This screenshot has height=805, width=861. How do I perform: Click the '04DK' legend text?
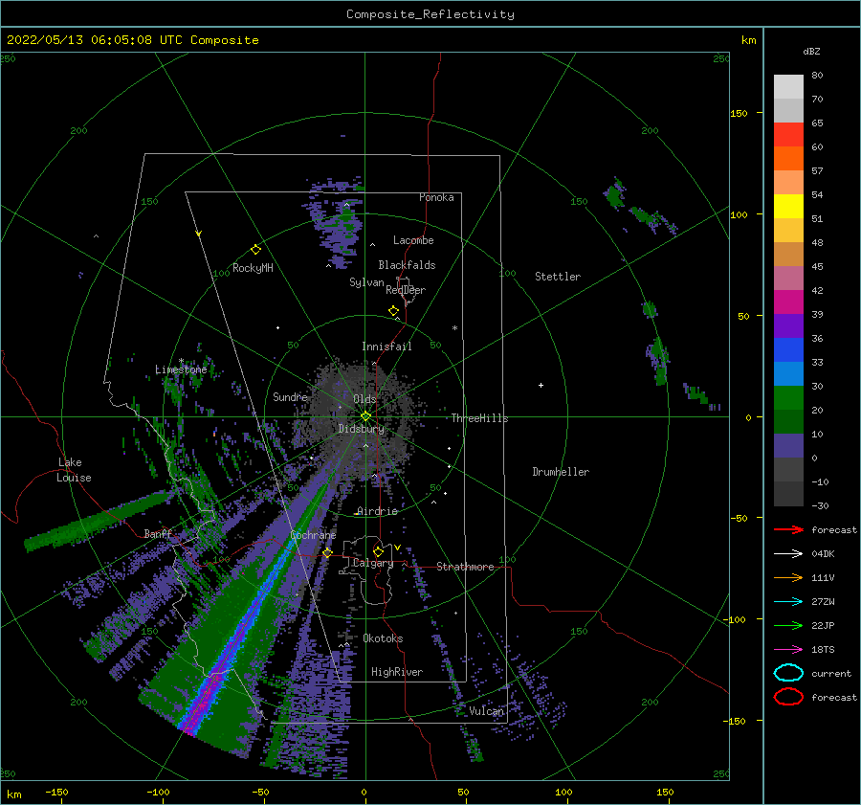(x=823, y=553)
